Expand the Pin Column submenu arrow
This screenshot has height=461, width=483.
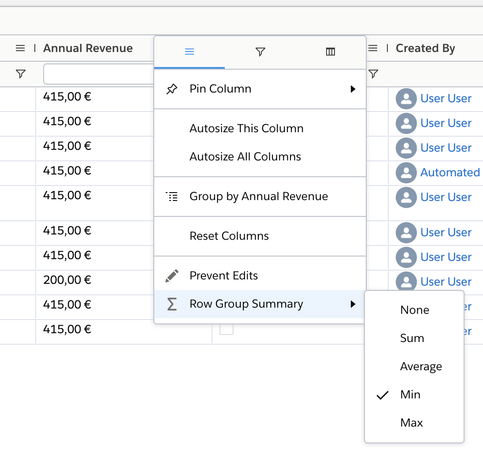[353, 89]
